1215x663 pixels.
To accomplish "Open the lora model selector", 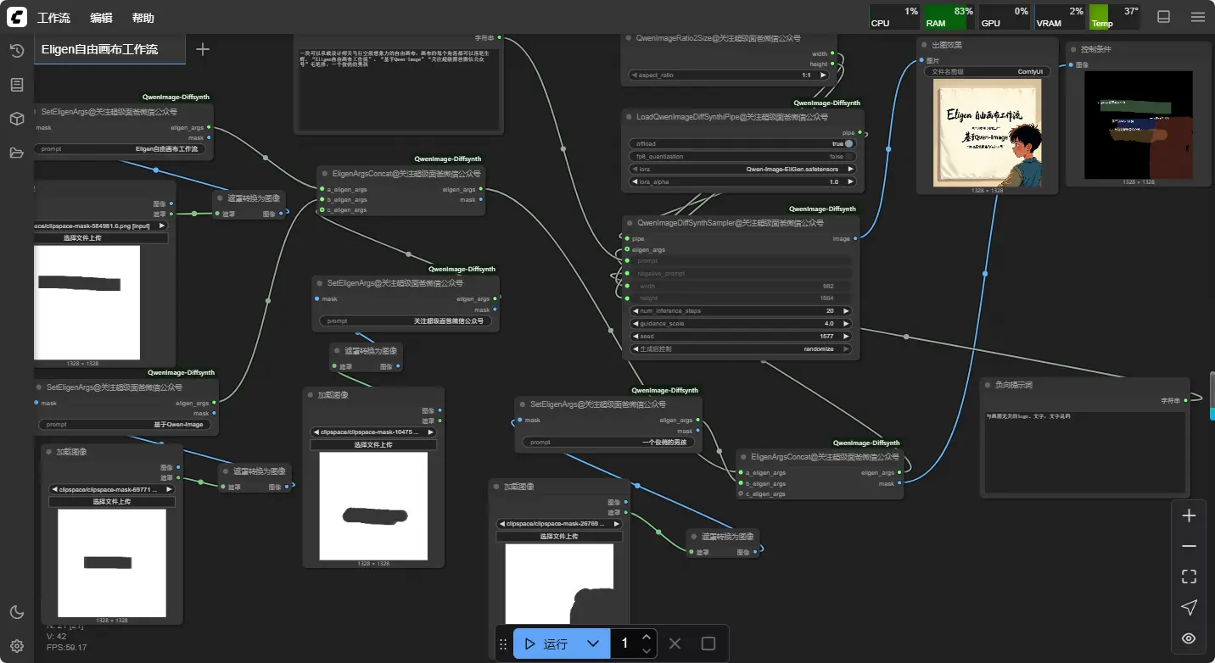I will (742, 170).
